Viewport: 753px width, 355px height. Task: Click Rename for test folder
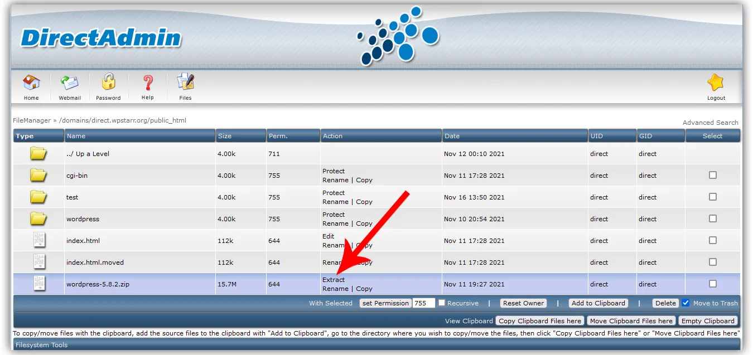335,201
